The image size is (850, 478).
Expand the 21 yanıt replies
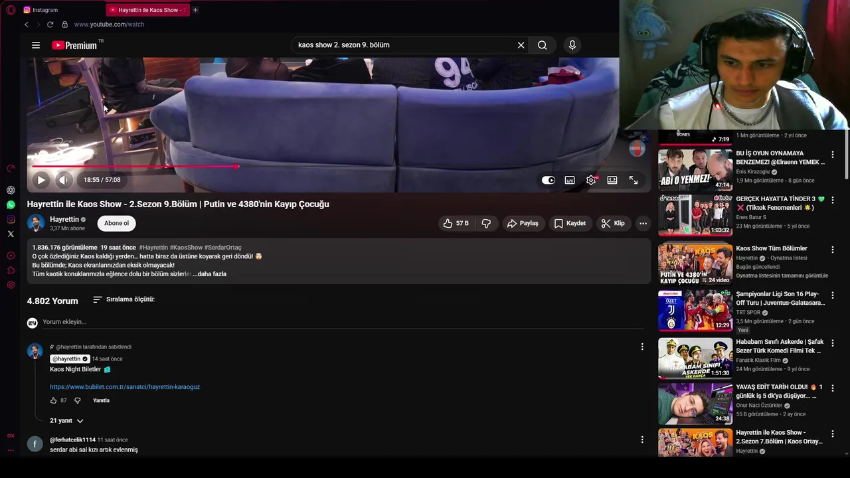click(66, 421)
